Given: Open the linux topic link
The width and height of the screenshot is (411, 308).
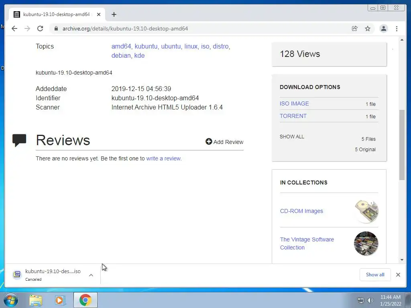Looking at the screenshot, I should pos(191,47).
